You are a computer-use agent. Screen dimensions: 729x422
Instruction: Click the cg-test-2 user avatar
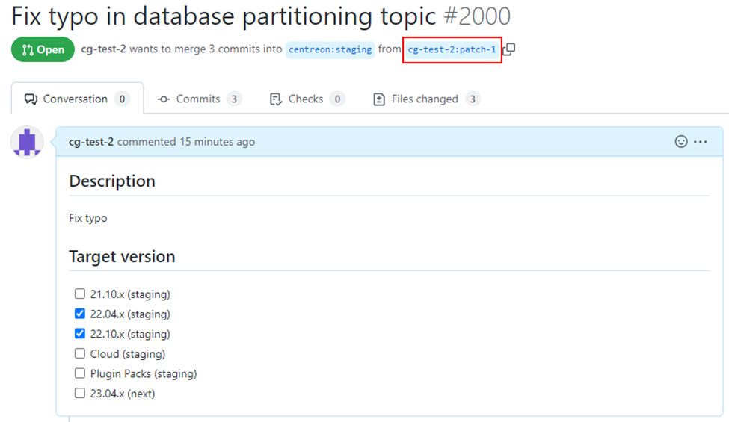[x=27, y=142]
